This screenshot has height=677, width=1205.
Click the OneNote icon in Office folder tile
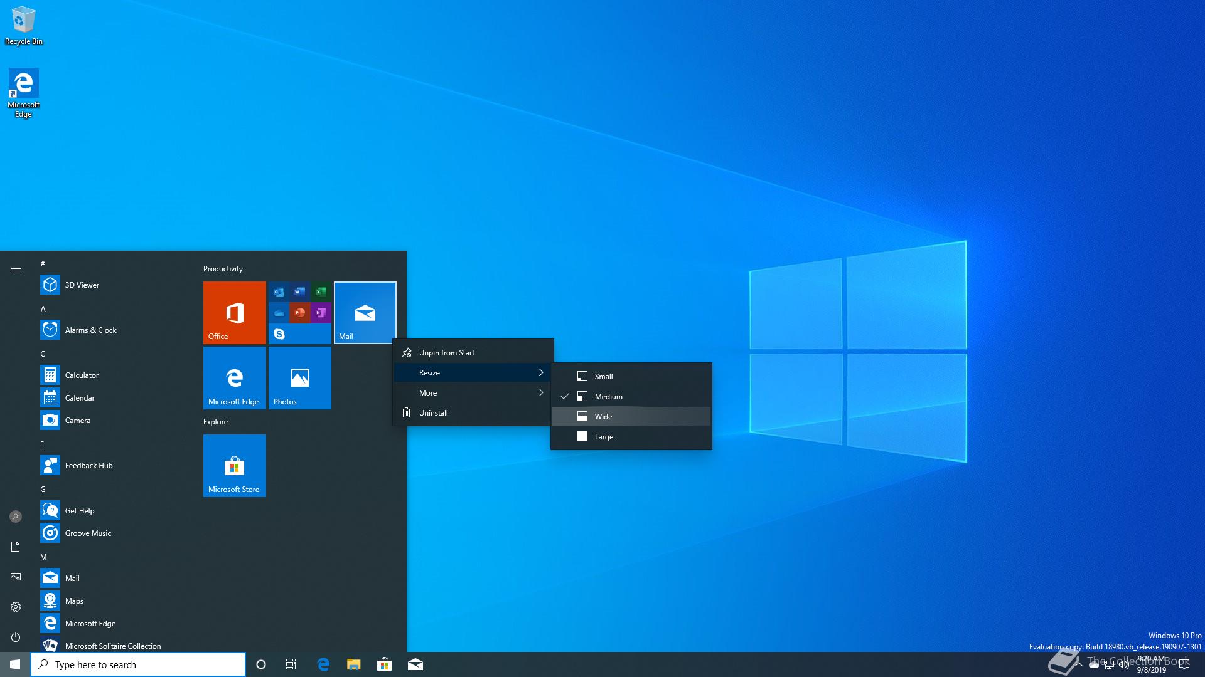321,312
